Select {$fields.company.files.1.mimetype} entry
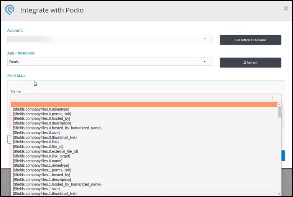Image resolution: width=293 pixels, height=197 pixels. tap(41, 166)
